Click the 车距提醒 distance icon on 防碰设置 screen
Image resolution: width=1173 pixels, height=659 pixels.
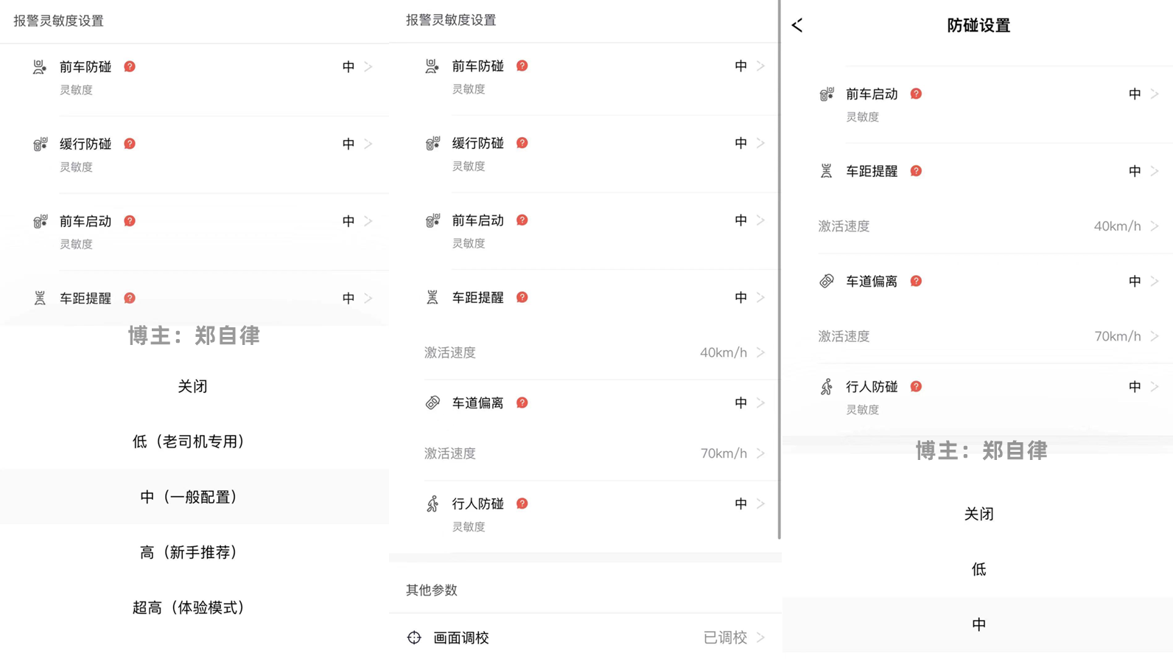827,172
